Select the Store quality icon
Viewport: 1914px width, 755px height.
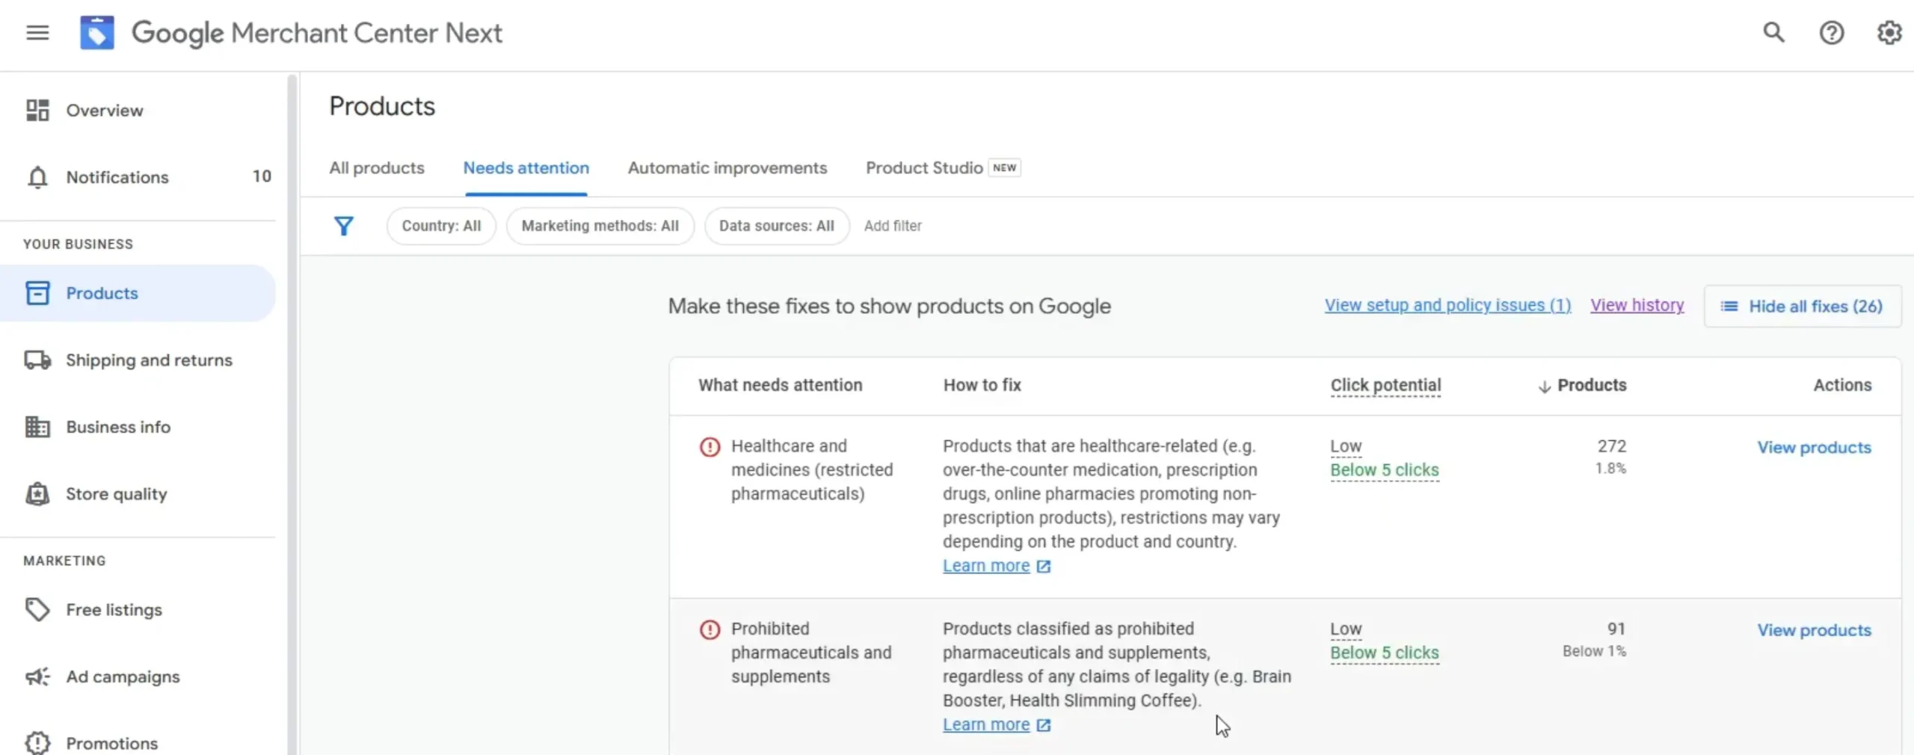click(x=36, y=493)
